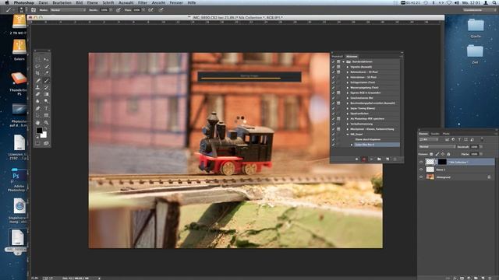Create a new action in the Aktionen panel
The height and width of the screenshot is (280, 499).
click(x=388, y=159)
